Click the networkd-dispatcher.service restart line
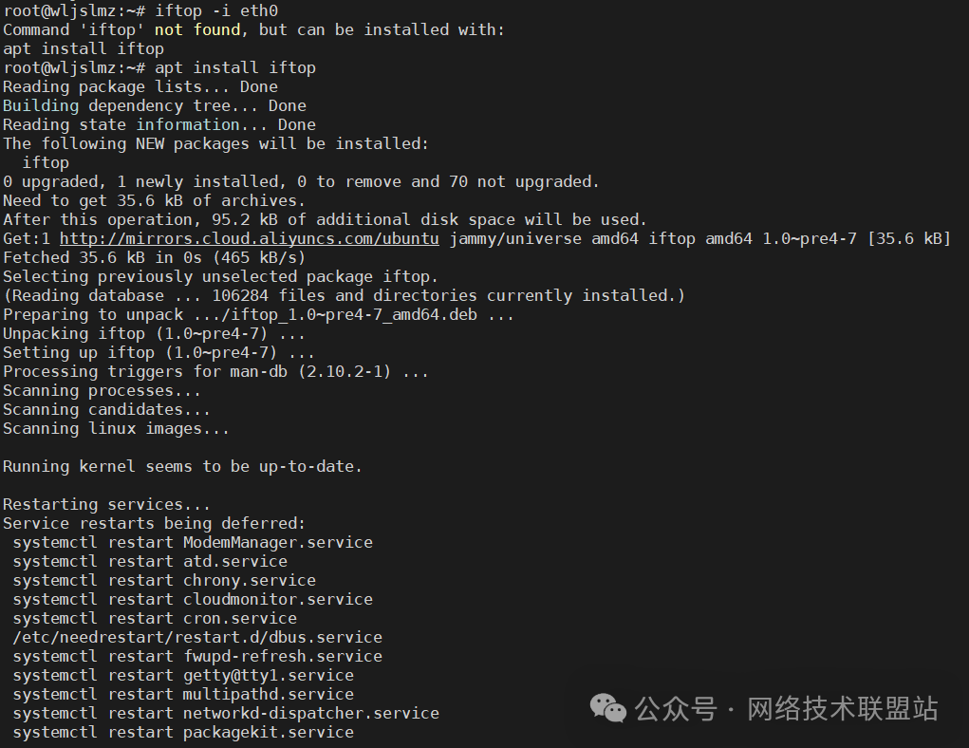The image size is (969, 748). click(x=226, y=713)
